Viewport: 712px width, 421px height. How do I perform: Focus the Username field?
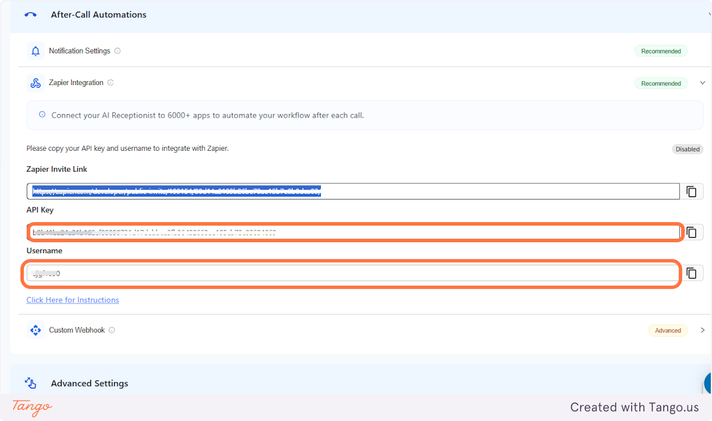pyautogui.click(x=353, y=273)
